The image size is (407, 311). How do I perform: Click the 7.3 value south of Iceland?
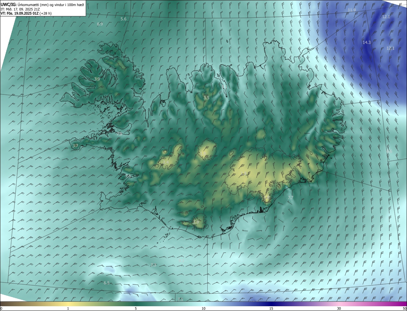tap(153, 265)
